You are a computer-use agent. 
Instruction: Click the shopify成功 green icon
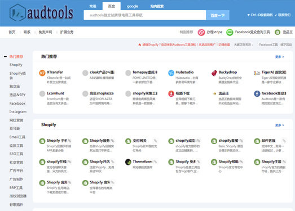[x=171, y=141]
